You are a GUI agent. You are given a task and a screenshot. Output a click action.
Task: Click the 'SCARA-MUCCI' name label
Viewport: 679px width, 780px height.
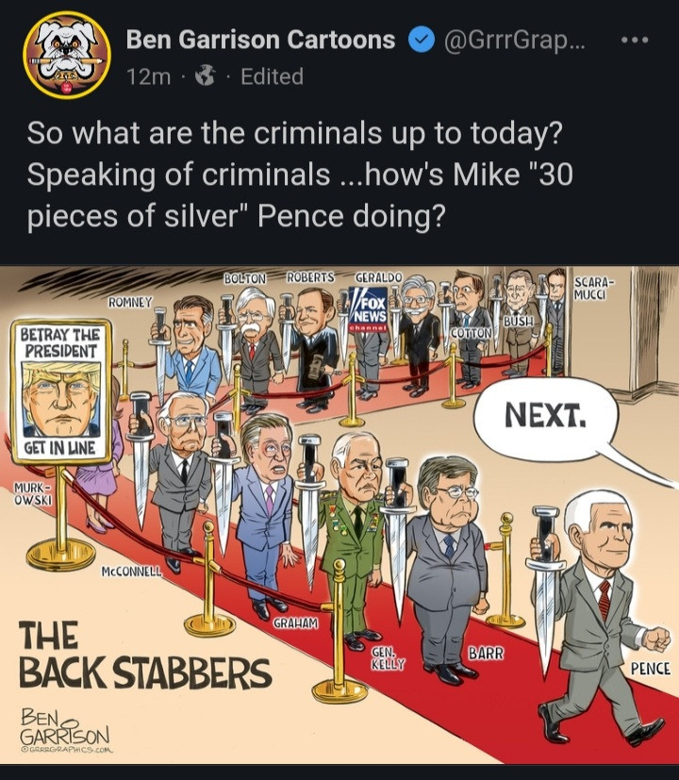tap(594, 289)
